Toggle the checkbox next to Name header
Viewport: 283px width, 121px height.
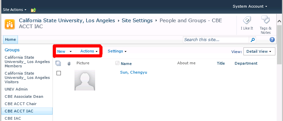pos(117,63)
